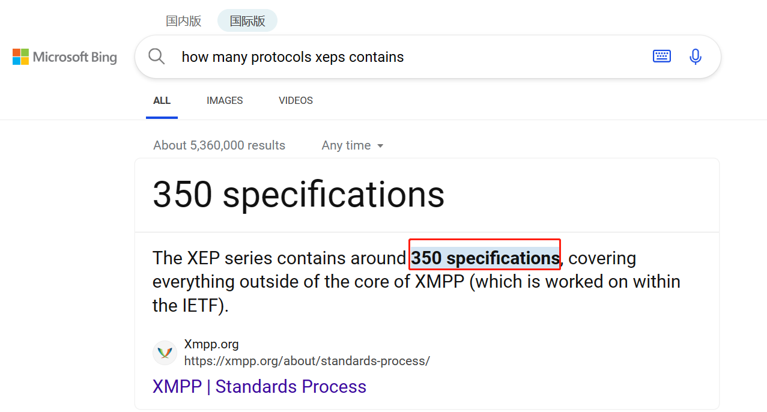Switch to the VIDEOS tab

[x=296, y=100]
